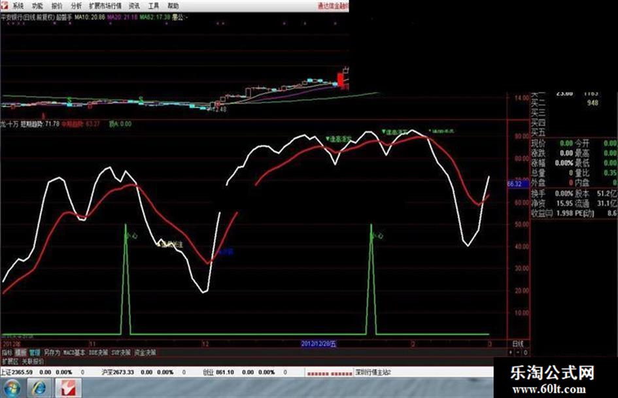Switch to the 资金决策 template

pos(145,353)
